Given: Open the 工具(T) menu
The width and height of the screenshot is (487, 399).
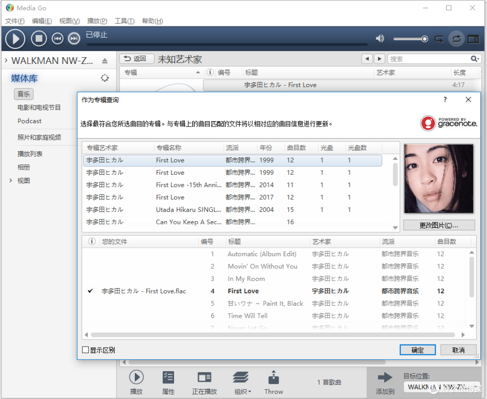Looking at the screenshot, I should tap(124, 21).
